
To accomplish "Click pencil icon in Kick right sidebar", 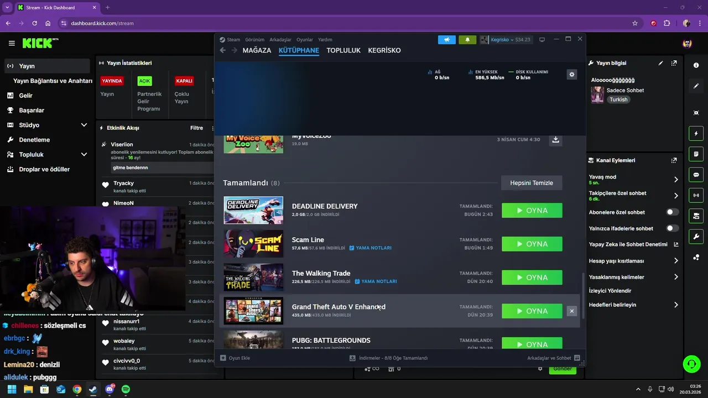I will (696, 86).
